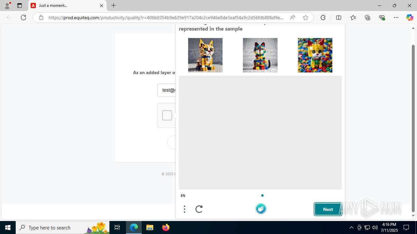Select the third yellow Lego cat sample
Screen dimensions: 417x234
pyautogui.click(x=315, y=55)
